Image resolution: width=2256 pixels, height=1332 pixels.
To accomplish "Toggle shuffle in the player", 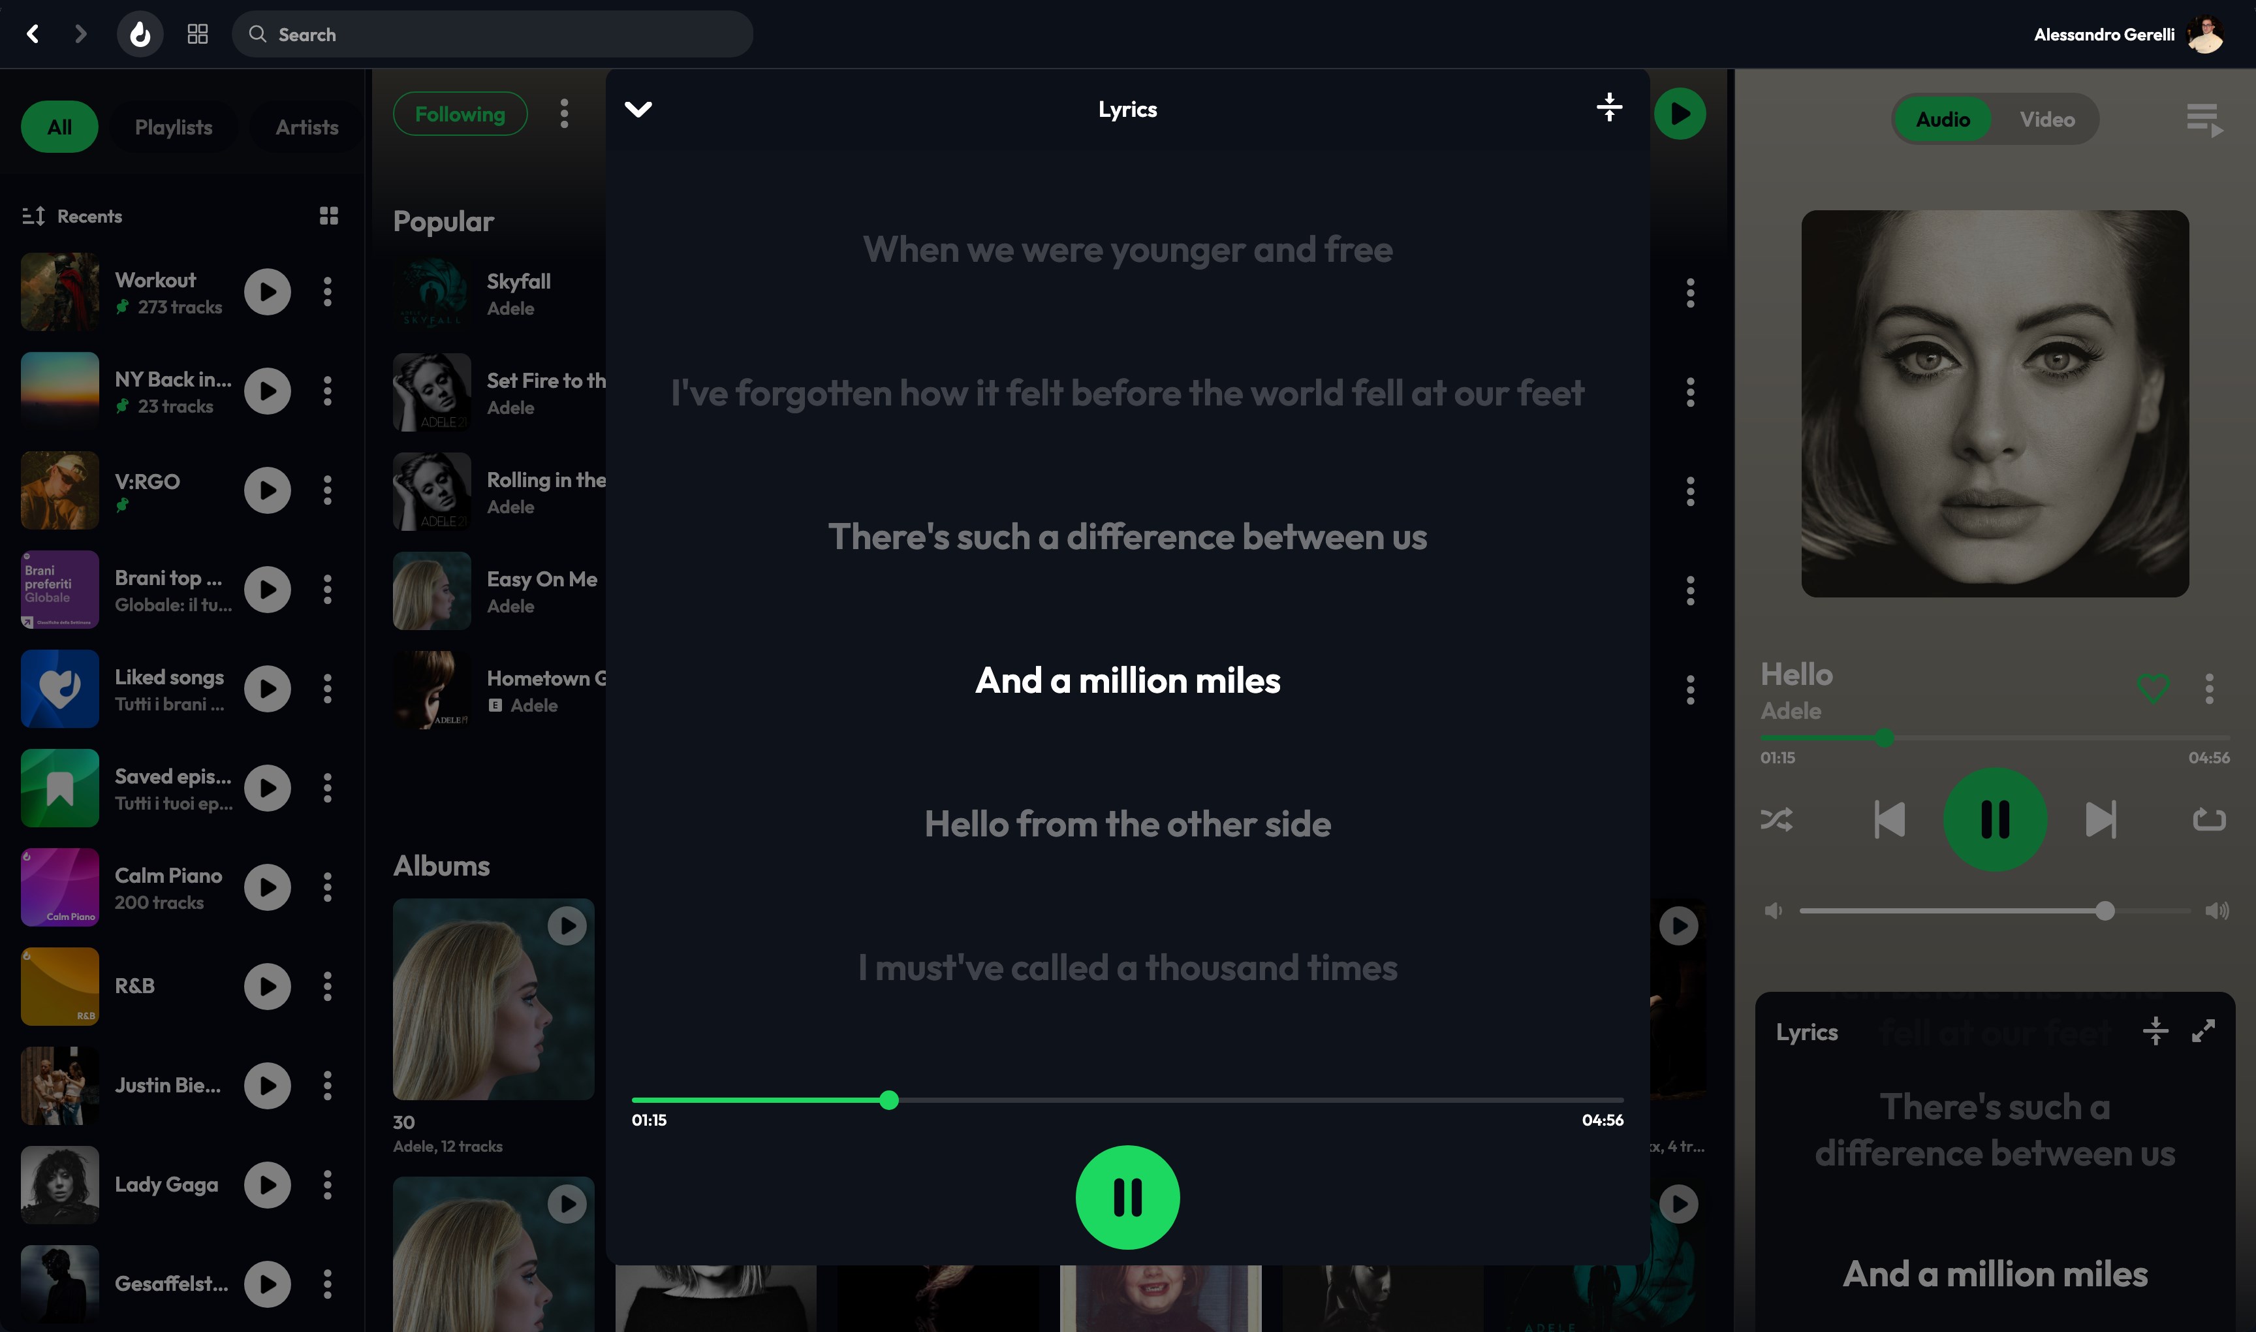I will (1777, 819).
